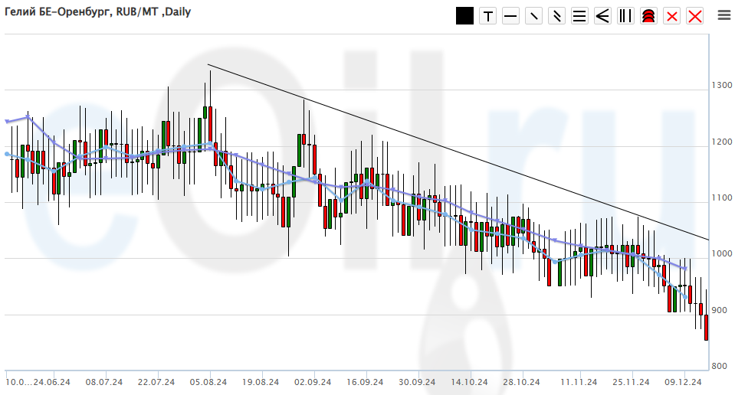The height and width of the screenshot is (395, 735).
Task: Pick the three horizontal lines levels tool
Action: (580, 16)
